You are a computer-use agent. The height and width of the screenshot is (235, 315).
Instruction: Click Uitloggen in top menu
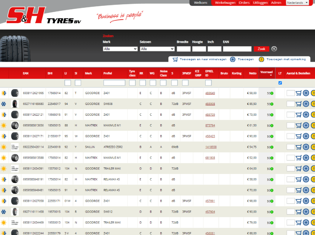260,2
